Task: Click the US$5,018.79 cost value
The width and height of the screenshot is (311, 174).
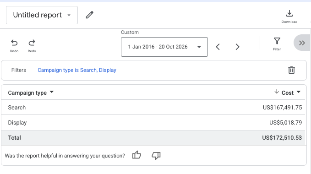Action: [x=286, y=123]
